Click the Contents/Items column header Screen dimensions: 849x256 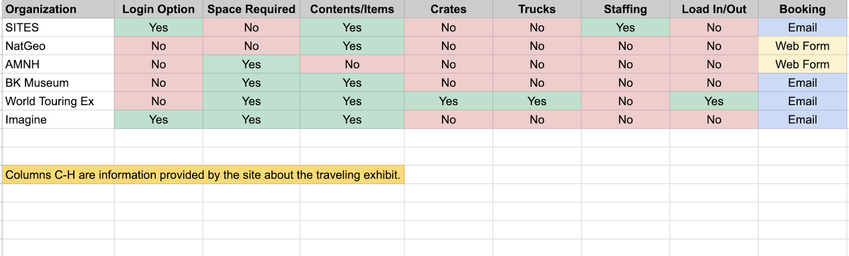coord(352,9)
